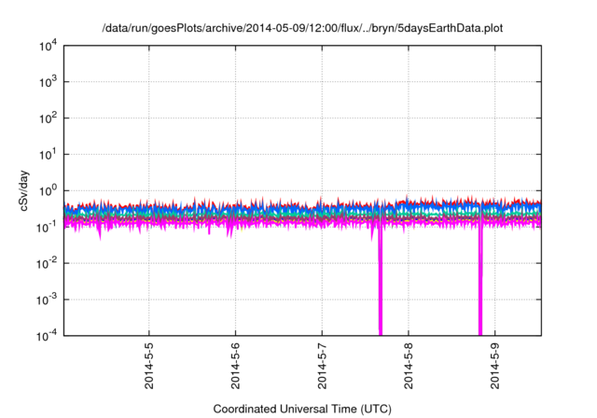Click the 10^-4 y-axis tick label

click(x=48, y=336)
